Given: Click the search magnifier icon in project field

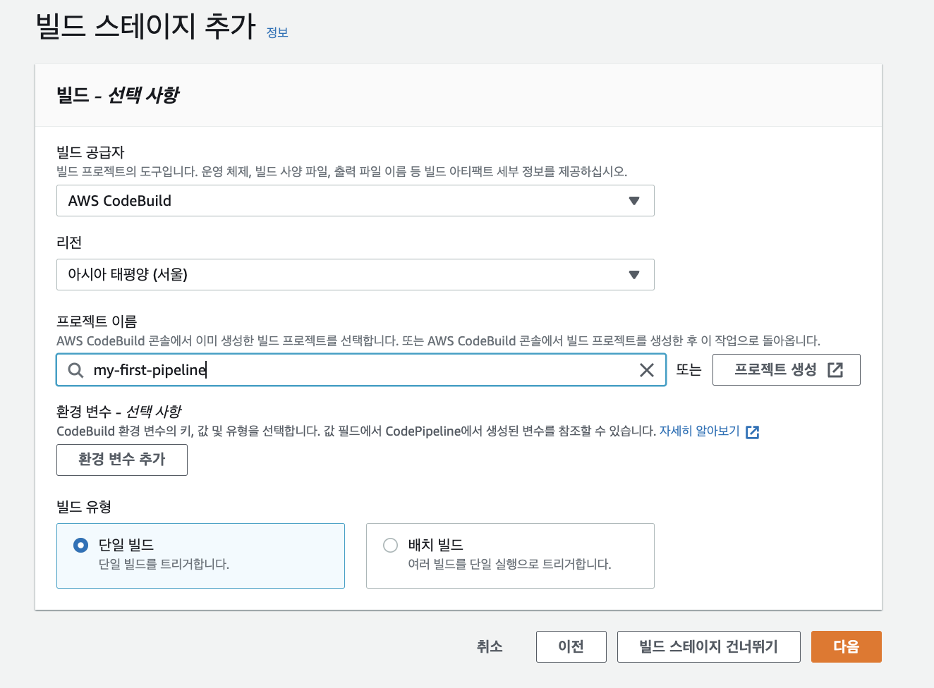Looking at the screenshot, I should pyautogui.click(x=75, y=370).
